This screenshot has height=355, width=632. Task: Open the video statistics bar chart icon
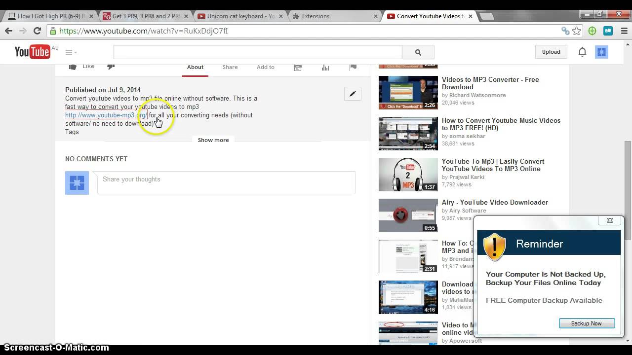pos(325,67)
